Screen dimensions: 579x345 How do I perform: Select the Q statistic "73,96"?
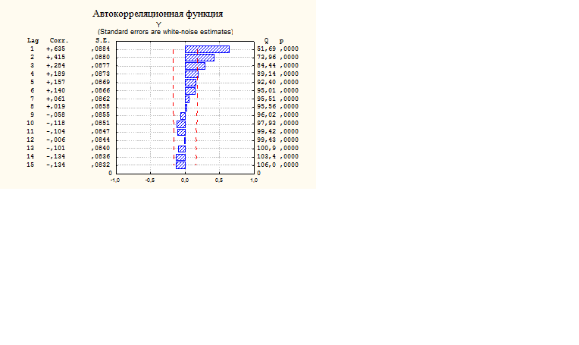point(266,58)
